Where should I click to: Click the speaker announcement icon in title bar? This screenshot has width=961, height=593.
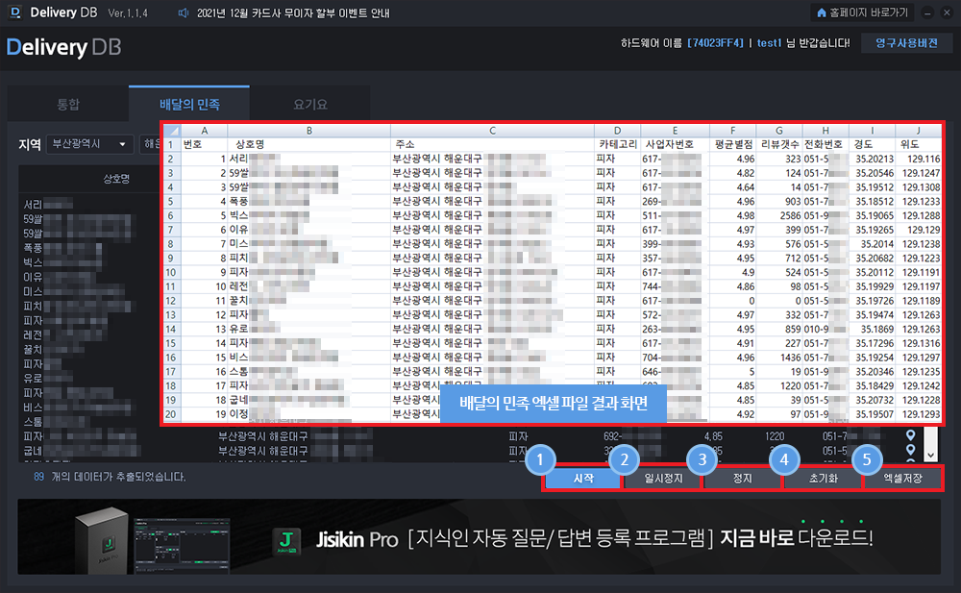[185, 13]
